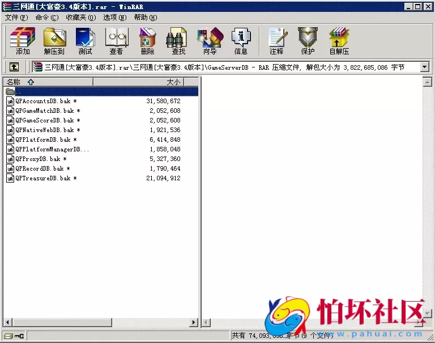Click the archive icon in address bar

[37, 67]
